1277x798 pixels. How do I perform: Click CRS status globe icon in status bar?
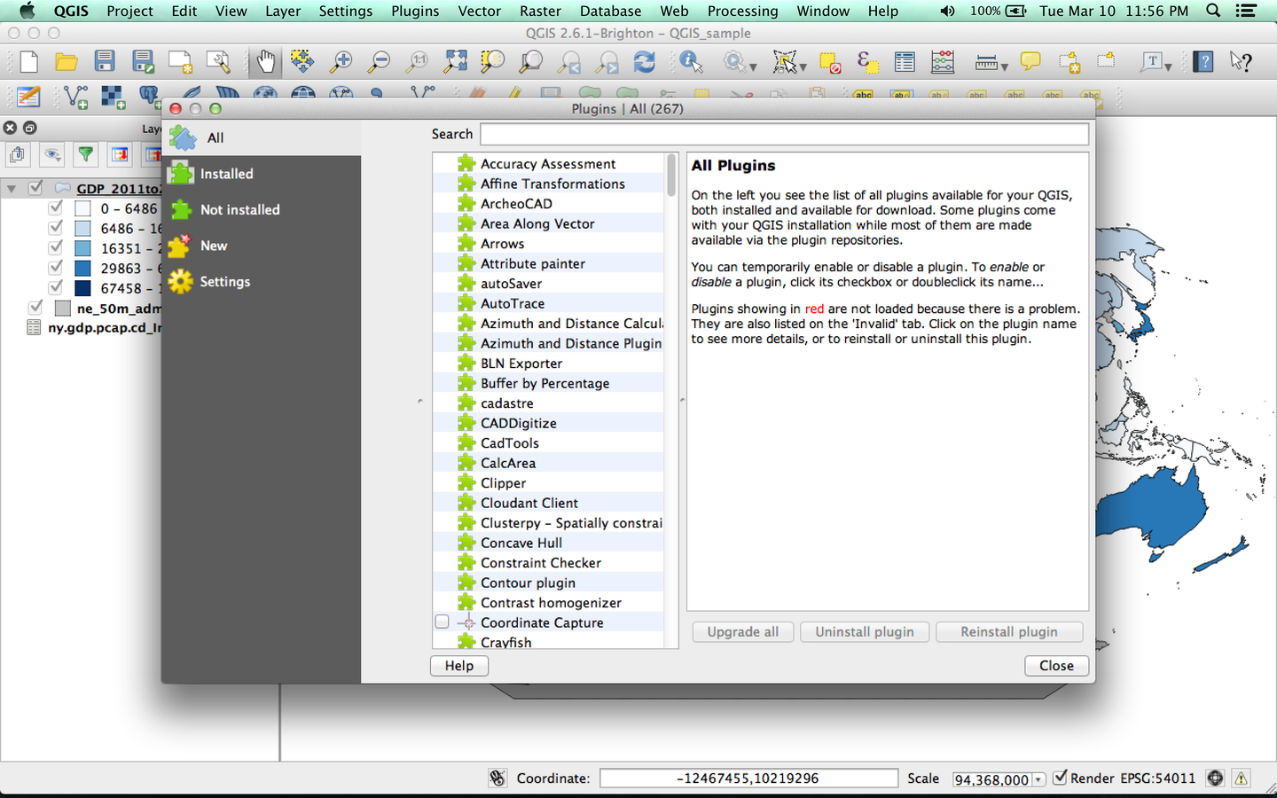pos(1215,778)
